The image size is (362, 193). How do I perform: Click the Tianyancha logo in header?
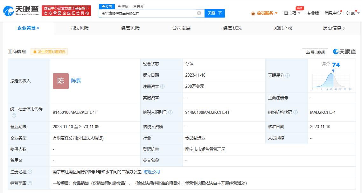coord(21,10)
